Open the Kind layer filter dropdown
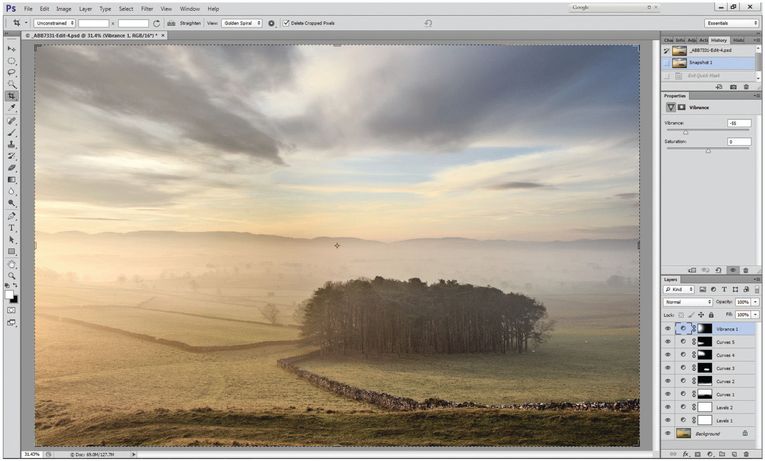This screenshot has height=461, width=765. (678, 289)
